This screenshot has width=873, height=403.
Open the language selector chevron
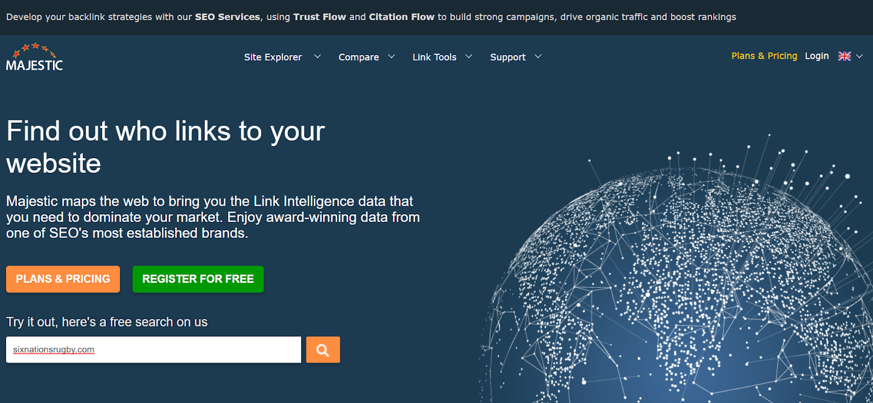[x=859, y=56]
